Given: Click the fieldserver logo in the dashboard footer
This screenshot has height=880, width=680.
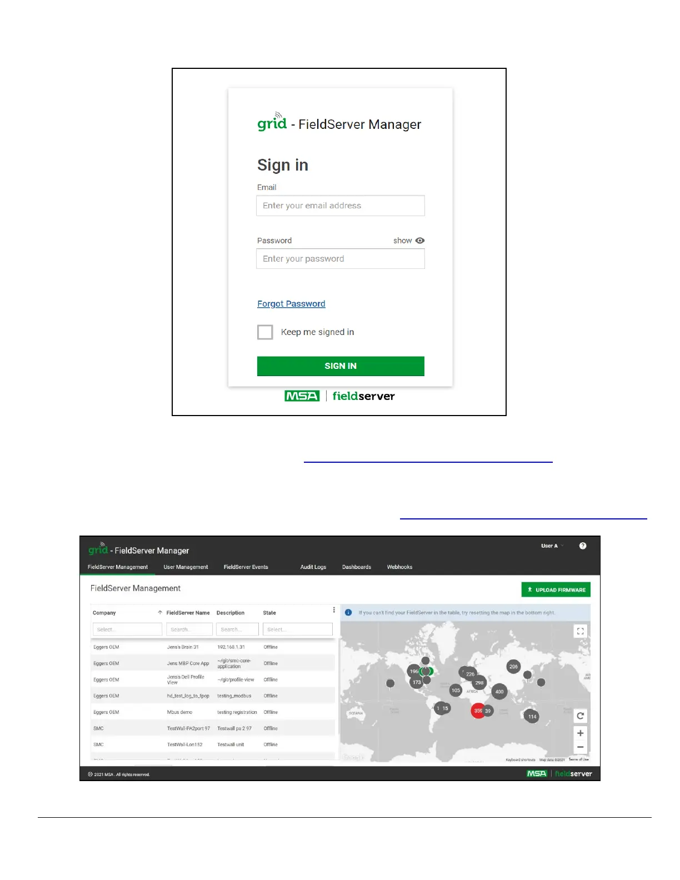Looking at the screenshot, I should [573, 773].
